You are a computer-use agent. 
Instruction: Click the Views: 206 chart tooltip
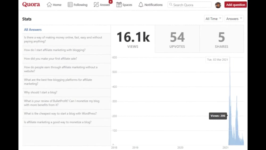218,116
